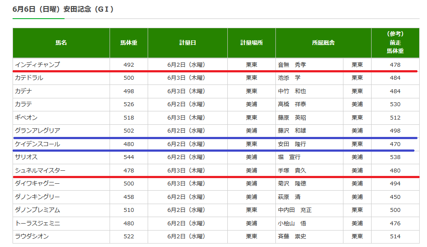Click trainer name 手塚 貴久
427x247 pixels.
292,171
